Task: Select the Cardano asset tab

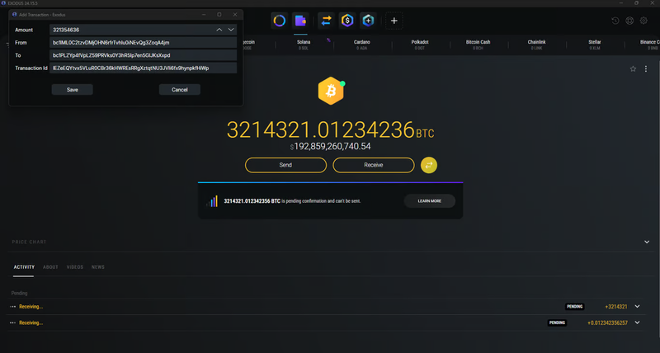Action: [x=362, y=45]
